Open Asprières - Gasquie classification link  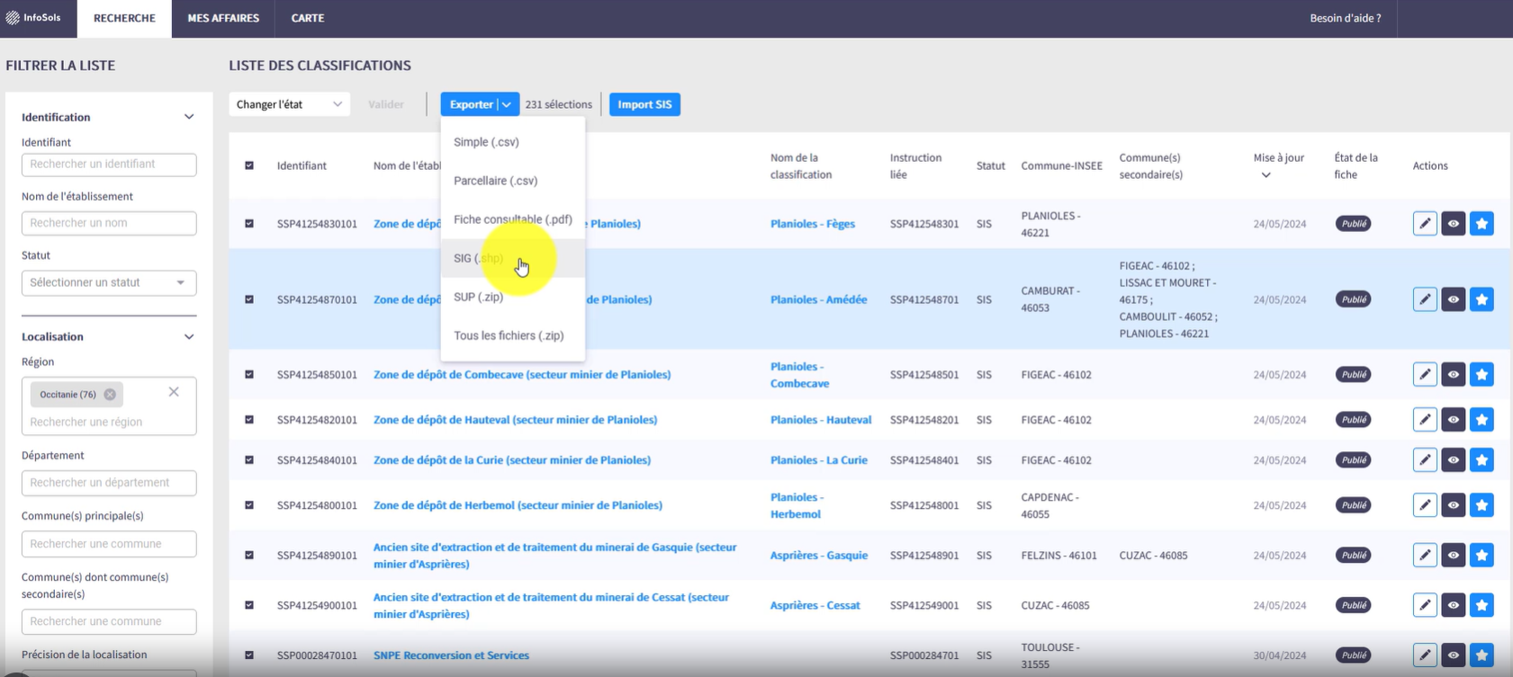tap(819, 556)
